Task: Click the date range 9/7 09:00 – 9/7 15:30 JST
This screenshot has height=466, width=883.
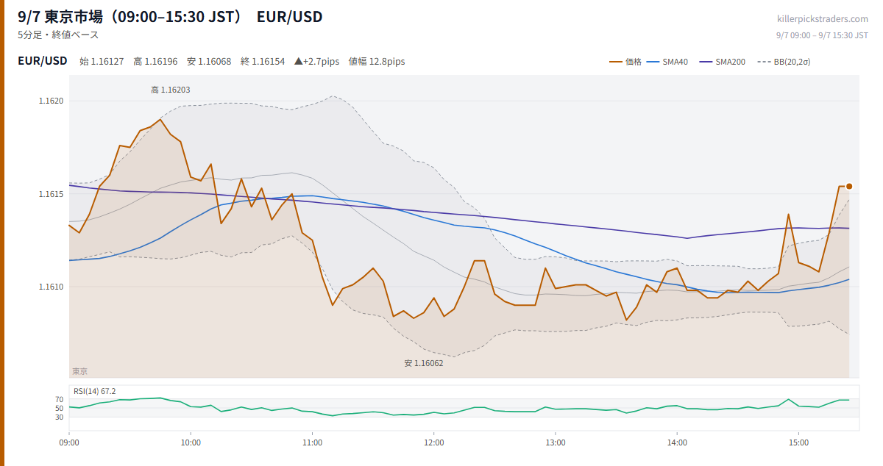Action: click(x=823, y=35)
